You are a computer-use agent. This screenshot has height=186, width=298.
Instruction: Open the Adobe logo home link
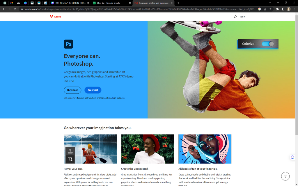pos(55,17)
